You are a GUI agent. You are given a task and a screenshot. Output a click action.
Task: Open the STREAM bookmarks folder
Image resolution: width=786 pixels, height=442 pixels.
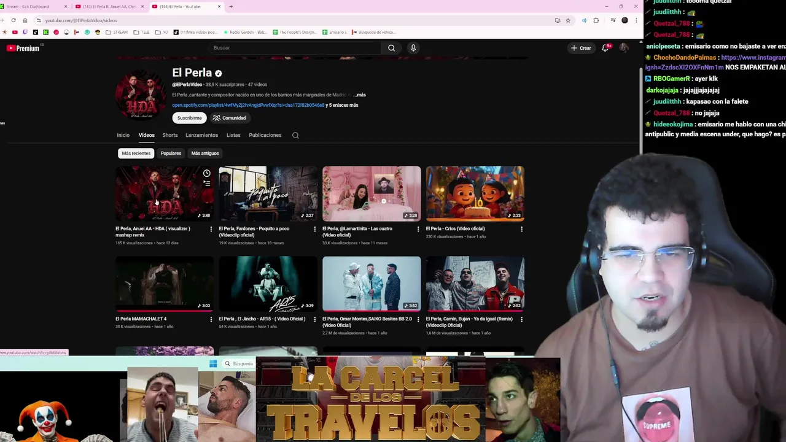coord(117,32)
